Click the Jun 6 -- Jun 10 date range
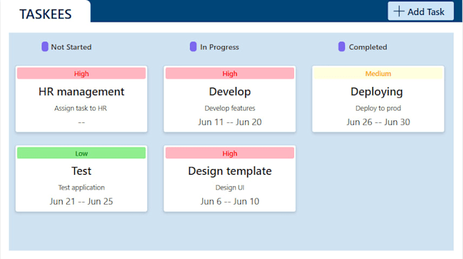This screenshot has height=259, width=463. tap(229, 201)
